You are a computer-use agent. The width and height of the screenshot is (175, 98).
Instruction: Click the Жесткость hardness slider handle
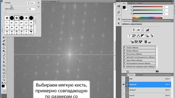coord(5,12)
